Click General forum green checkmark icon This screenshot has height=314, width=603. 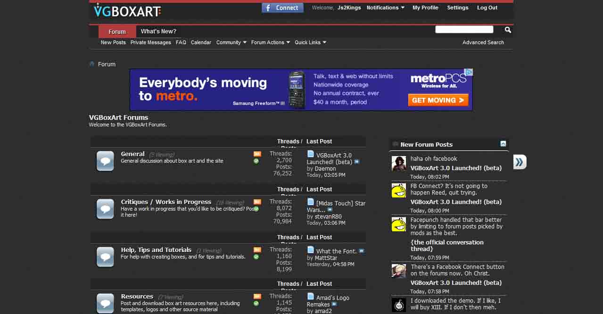point(256,161)
